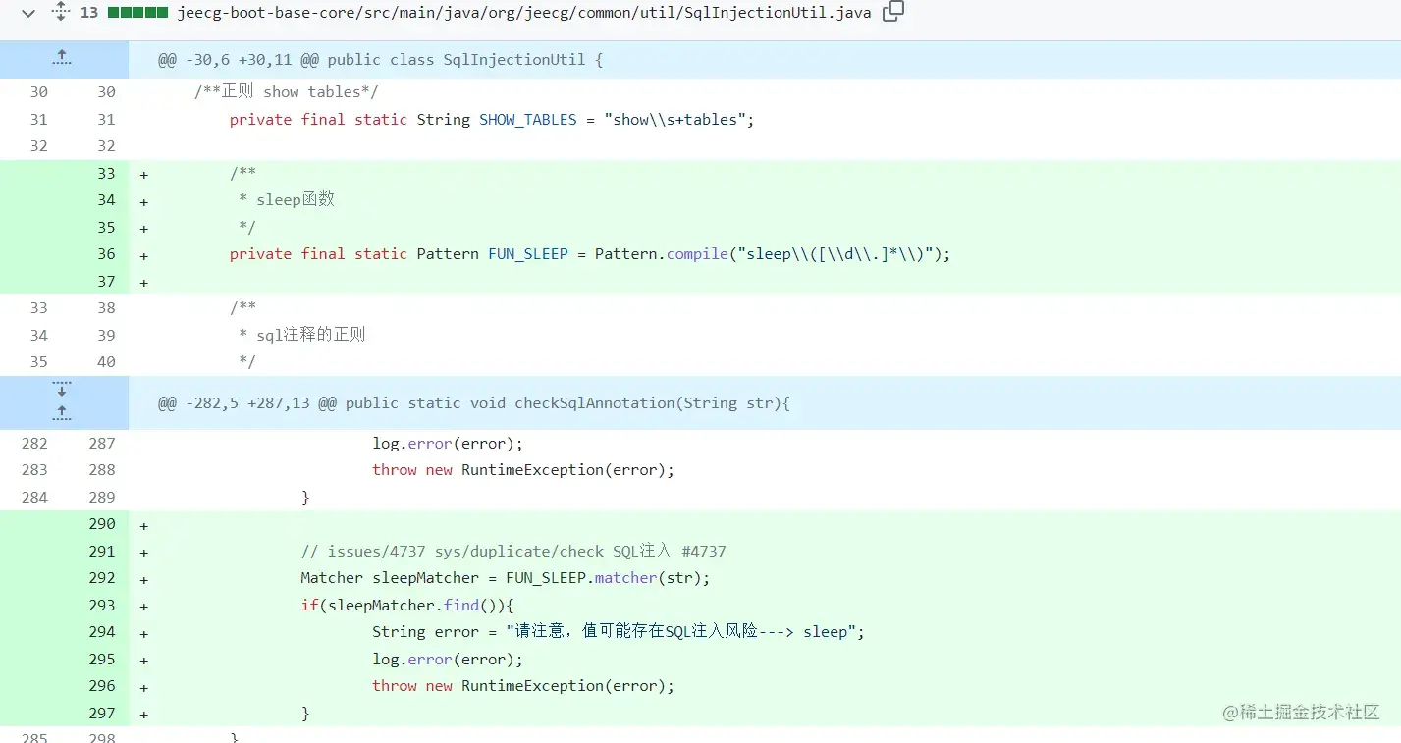Select new line number 292
The height and width of the screenshot is (743, 1401).
(x=102, y=578)
